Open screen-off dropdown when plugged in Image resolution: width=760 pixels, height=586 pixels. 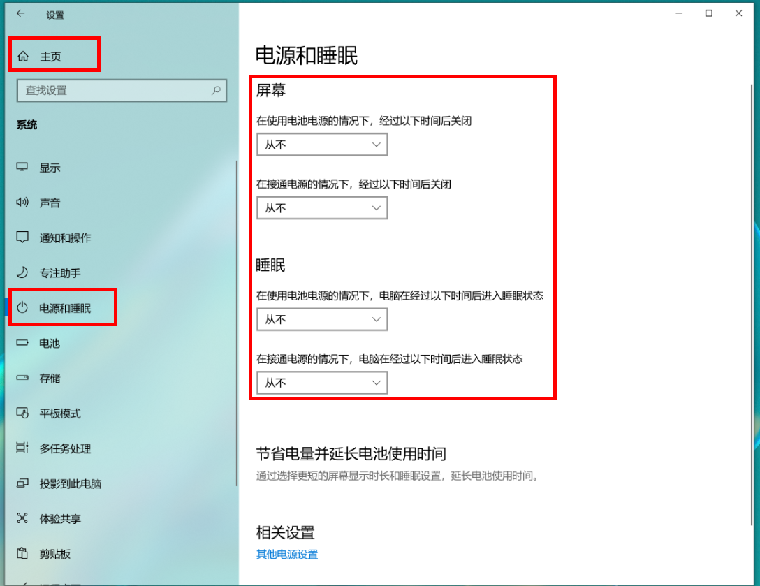[x=321, y=208]
